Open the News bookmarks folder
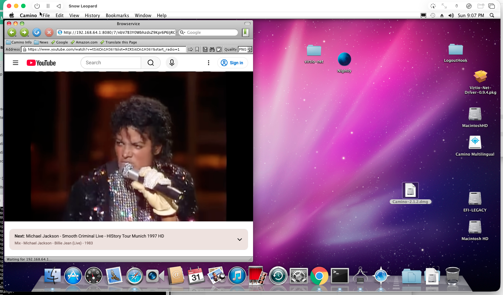The width and height of the screenshot is (503, 295). click(41, 42)
